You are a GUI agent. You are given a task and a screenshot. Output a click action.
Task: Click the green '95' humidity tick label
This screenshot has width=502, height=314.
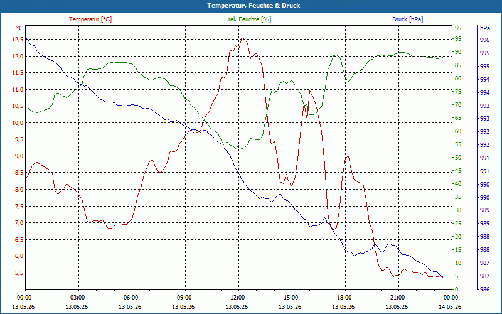458,39
